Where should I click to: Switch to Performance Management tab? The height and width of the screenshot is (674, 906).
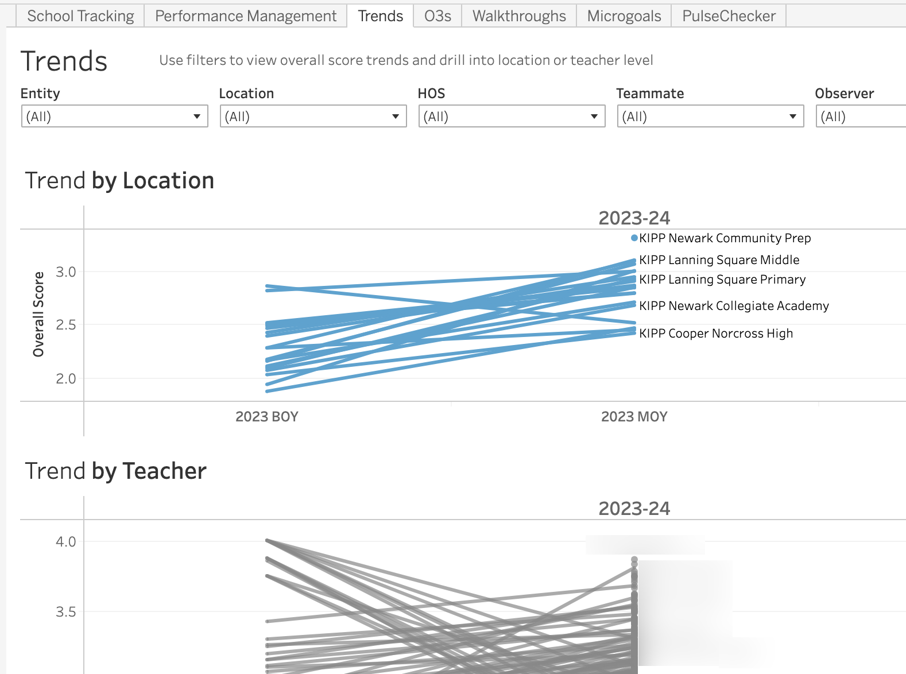click(246, 16)
